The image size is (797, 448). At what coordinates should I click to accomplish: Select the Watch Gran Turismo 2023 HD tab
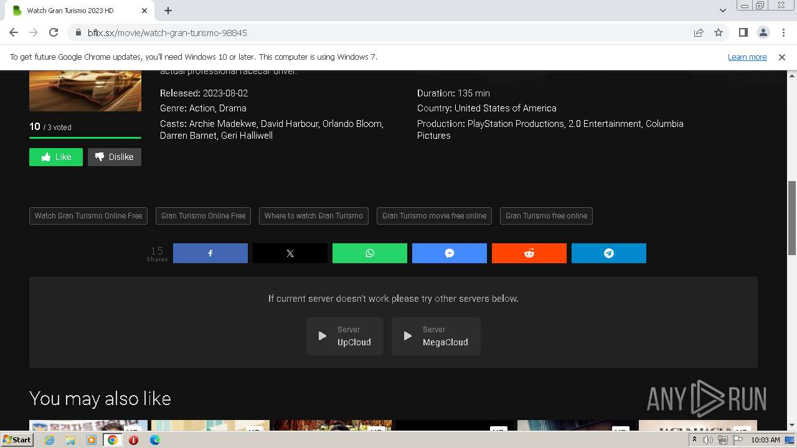pyautogui.click(x=80, y=11)
